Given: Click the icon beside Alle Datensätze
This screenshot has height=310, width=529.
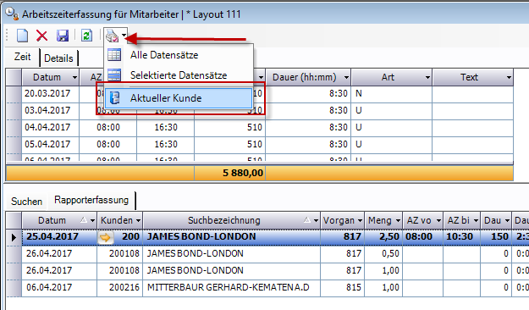Looking at the screenshot, I should tap(114, 55).
